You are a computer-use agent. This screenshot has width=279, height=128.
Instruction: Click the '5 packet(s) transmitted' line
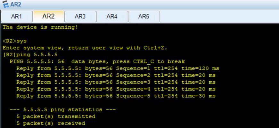point(56,116)
